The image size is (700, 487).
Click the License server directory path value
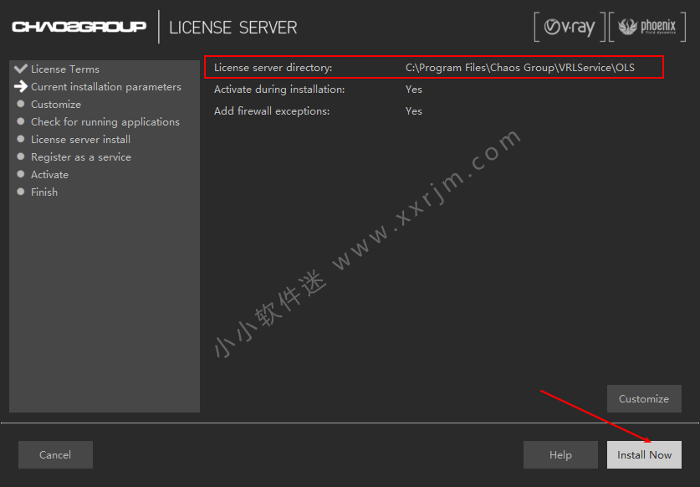520,68
